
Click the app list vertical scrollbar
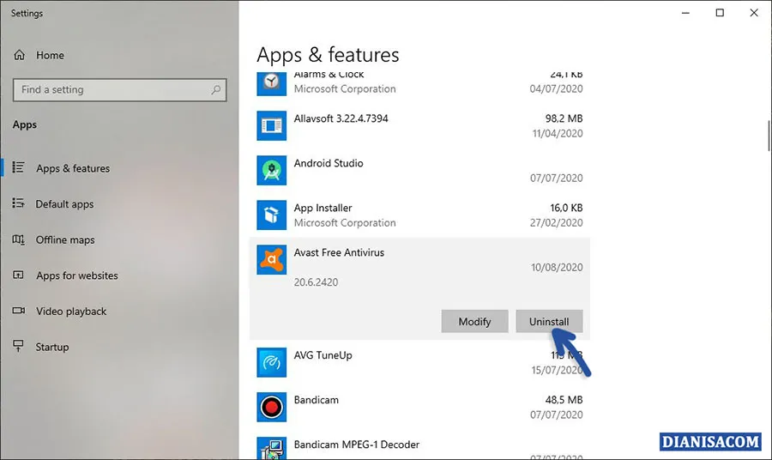[769, 136]
